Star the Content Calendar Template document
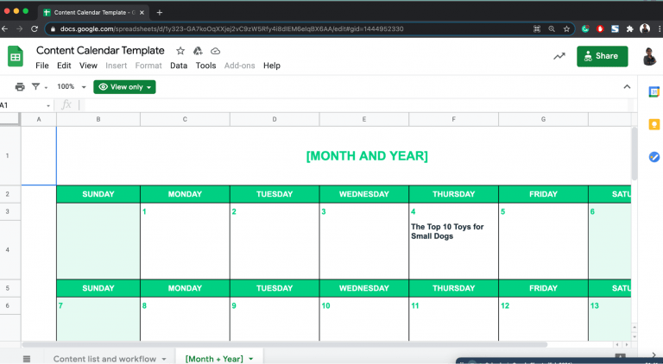This screenshot has width=663, height=364. [x=180, y=51]
